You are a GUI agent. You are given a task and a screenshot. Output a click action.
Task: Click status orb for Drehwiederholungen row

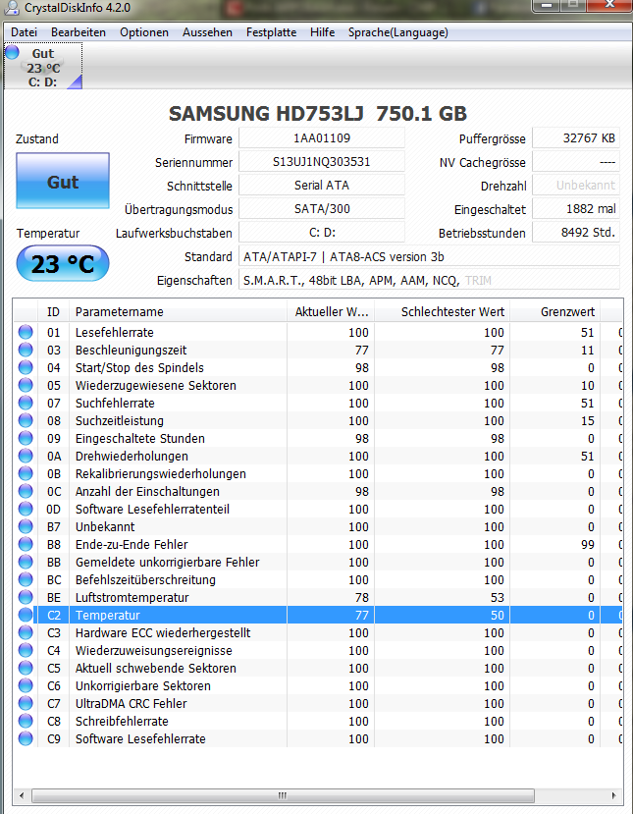pos(26,456)
